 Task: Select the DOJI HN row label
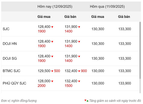pos(10,44)
